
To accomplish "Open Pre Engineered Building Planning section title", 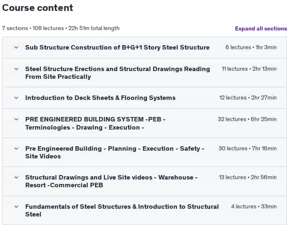I will click(114, 152).
